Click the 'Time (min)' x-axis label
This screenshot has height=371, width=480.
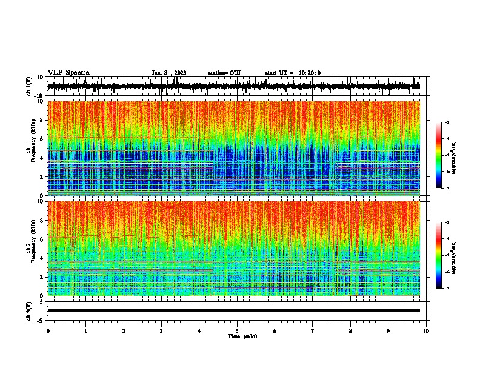coord(242,336)
